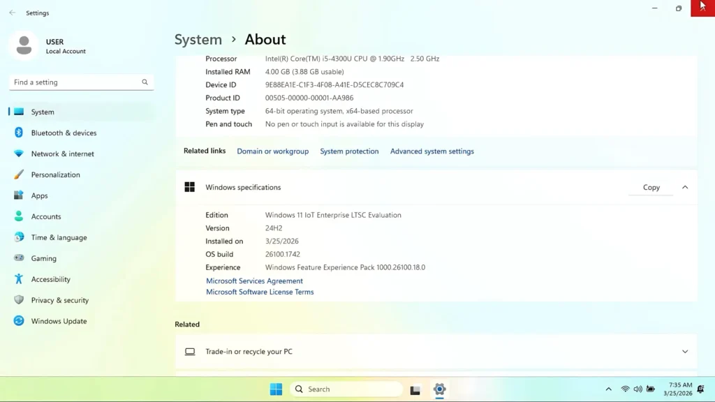This screenshot has height=402, width=715.
Task: Click the taskbar Search box
Action: pyautogui.click(x=346, y=389)
